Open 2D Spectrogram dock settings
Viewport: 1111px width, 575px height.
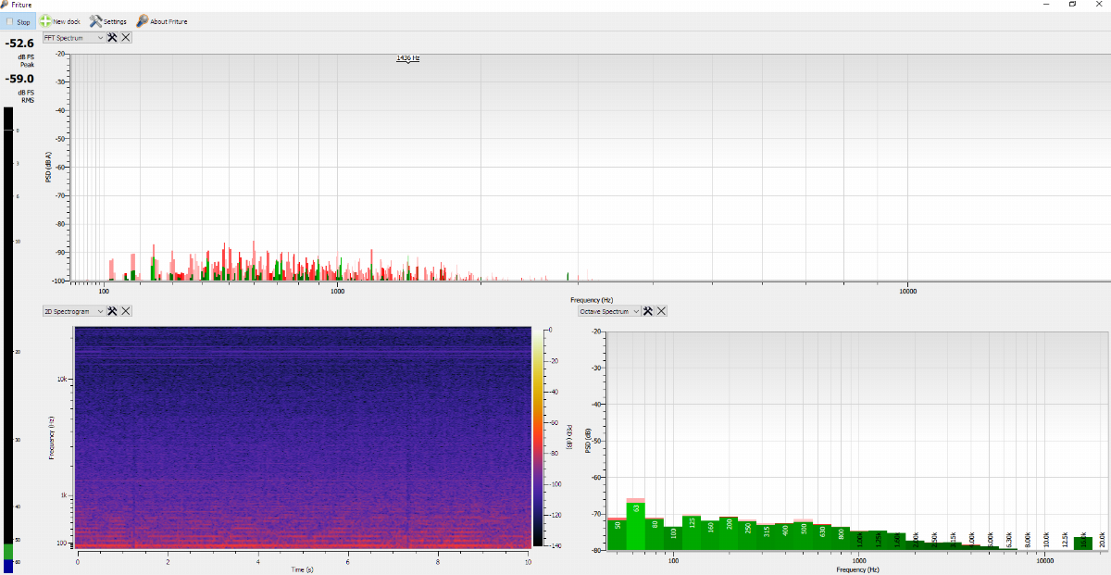tap(112, 312)
